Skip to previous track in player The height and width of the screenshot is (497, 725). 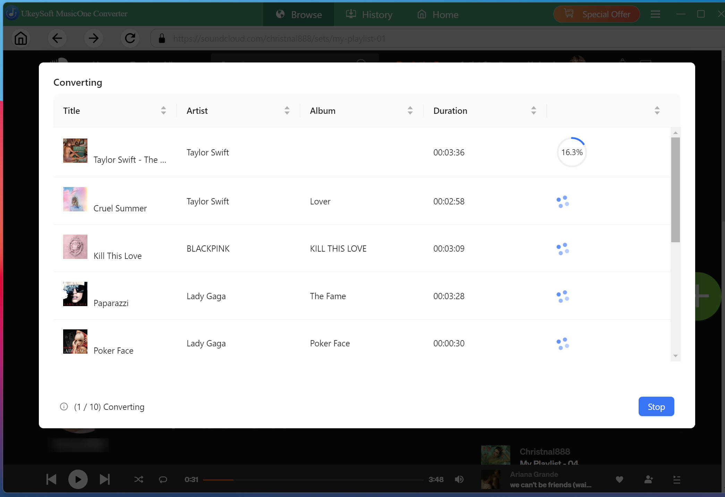tap(51, 479)
